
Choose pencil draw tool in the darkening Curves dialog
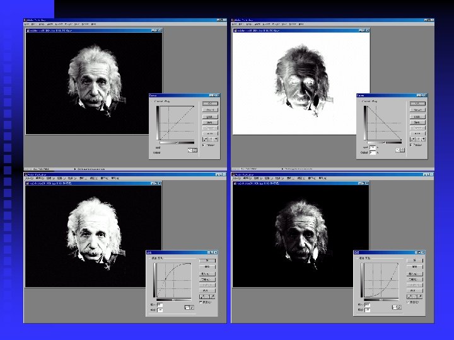pos(400,307)
